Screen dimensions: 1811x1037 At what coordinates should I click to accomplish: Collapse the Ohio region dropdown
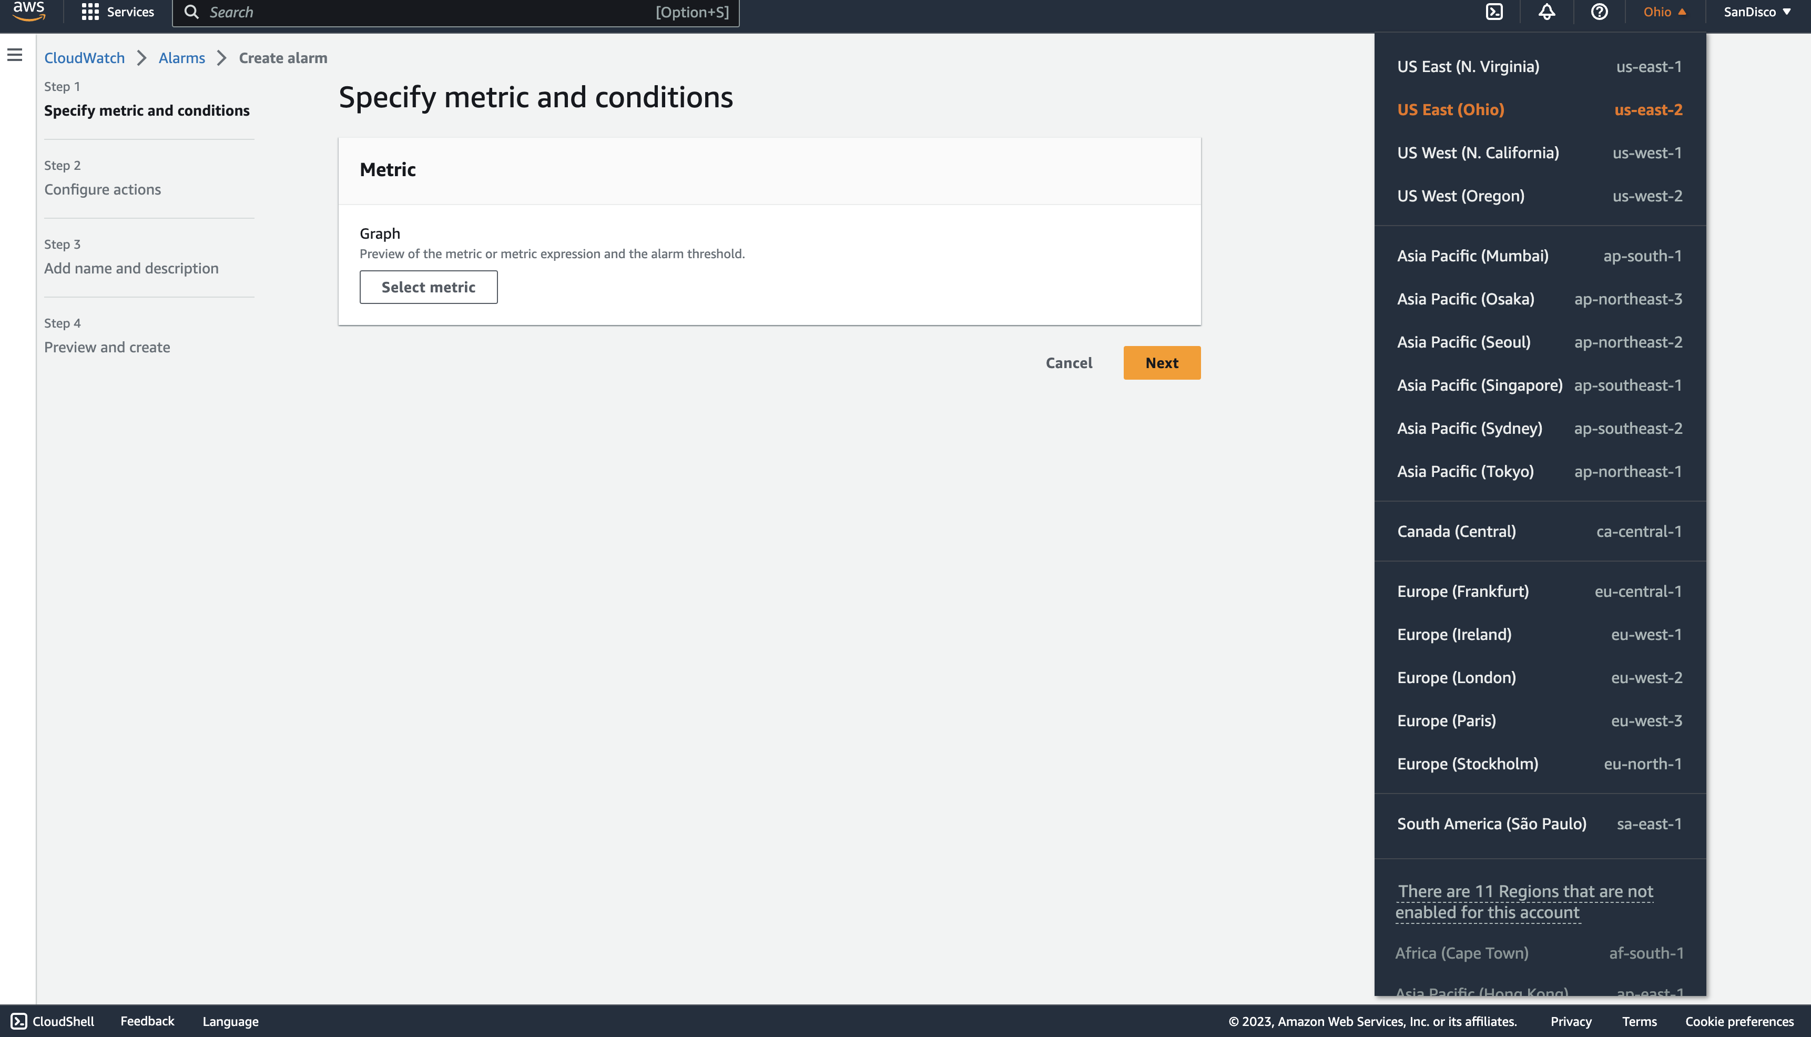pyautogui.click(x=1664, y=12)
